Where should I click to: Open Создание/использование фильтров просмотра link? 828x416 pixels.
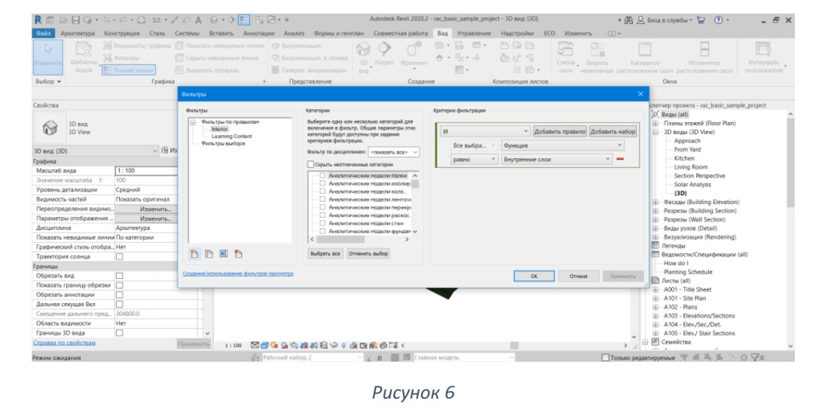pos(237,274)
